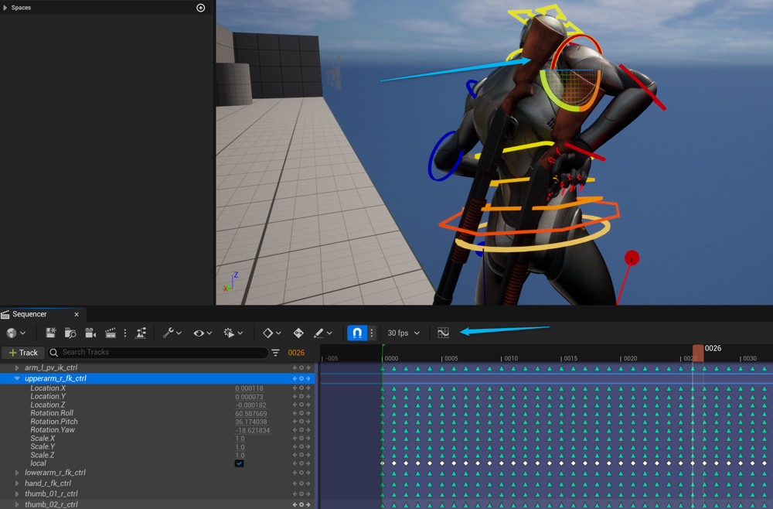Select the Sequencer tab
Viewport: 773px width, 509px height.
(x=29, y=314)
